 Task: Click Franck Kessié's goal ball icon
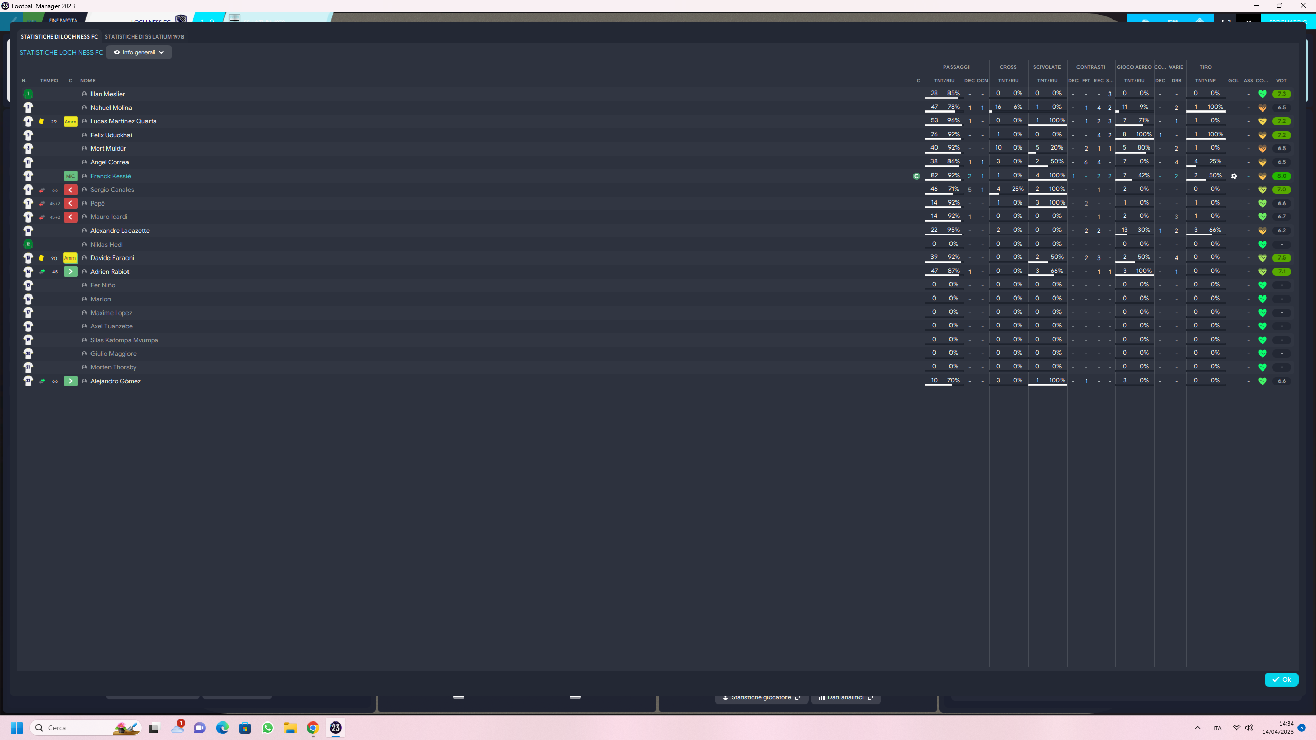point(1234,176)
